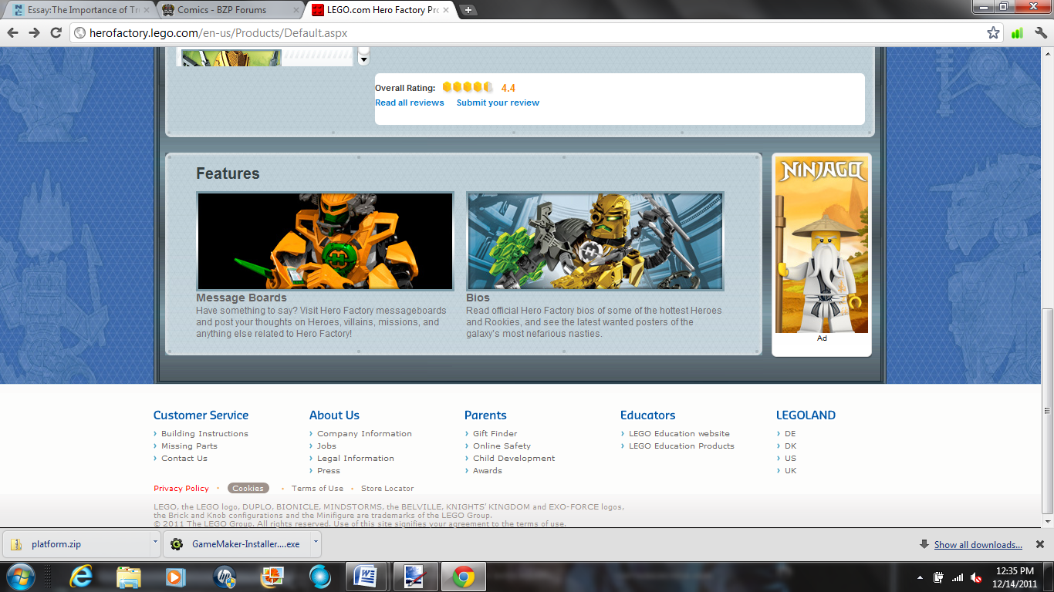Open the power status tray icon

coord(939,577)
